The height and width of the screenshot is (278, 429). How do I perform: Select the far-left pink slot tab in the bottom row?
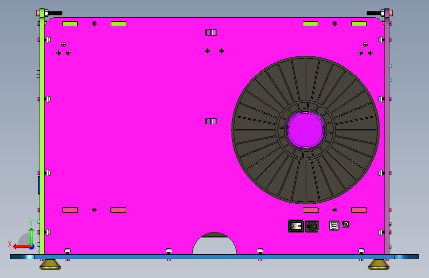pyautogui.click(x=70, y=210)
